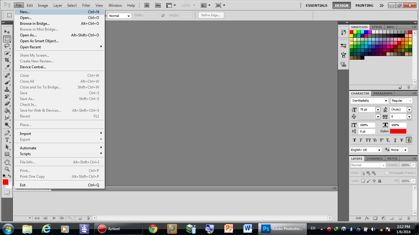Toggle the Propagate Frame 1 checkbox
Viewport: 419px width, 235px height.
tap(387, 173)
